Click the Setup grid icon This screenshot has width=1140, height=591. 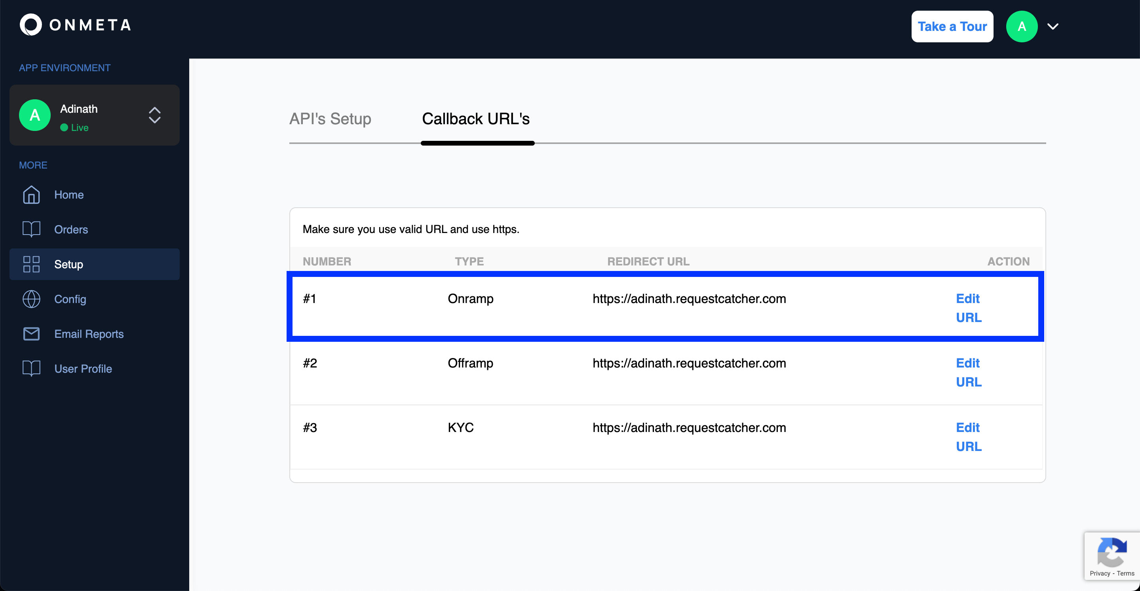31,264
